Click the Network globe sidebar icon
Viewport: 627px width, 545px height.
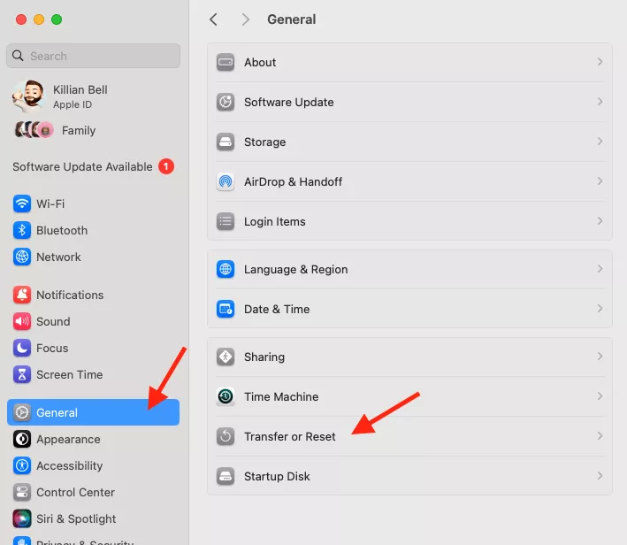coord(22,257)
